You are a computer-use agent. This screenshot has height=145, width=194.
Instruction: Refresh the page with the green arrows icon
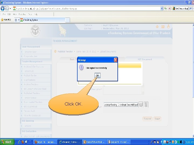pos(165,9)
